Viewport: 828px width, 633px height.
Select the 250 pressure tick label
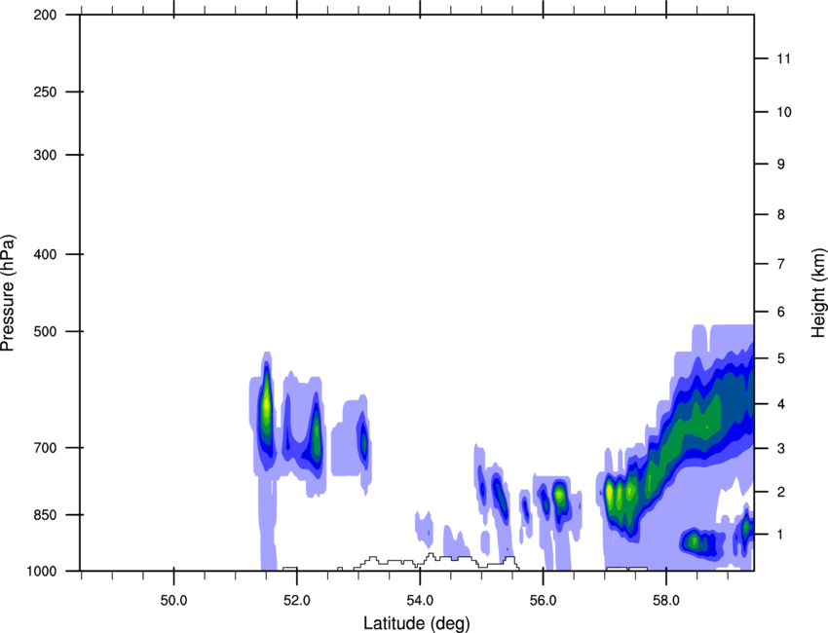[x=45, y=92]
